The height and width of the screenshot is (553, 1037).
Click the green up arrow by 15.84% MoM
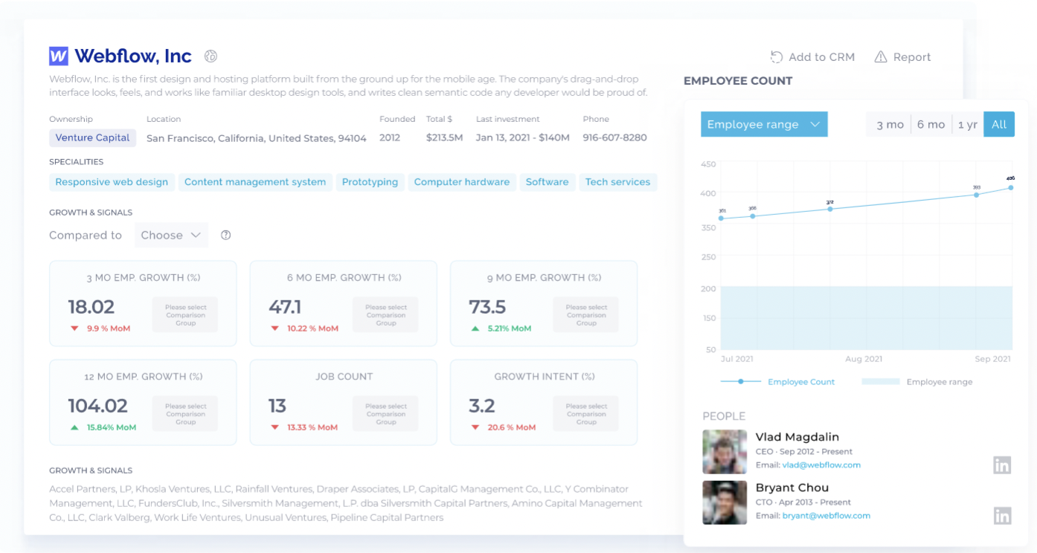(74, 427)
